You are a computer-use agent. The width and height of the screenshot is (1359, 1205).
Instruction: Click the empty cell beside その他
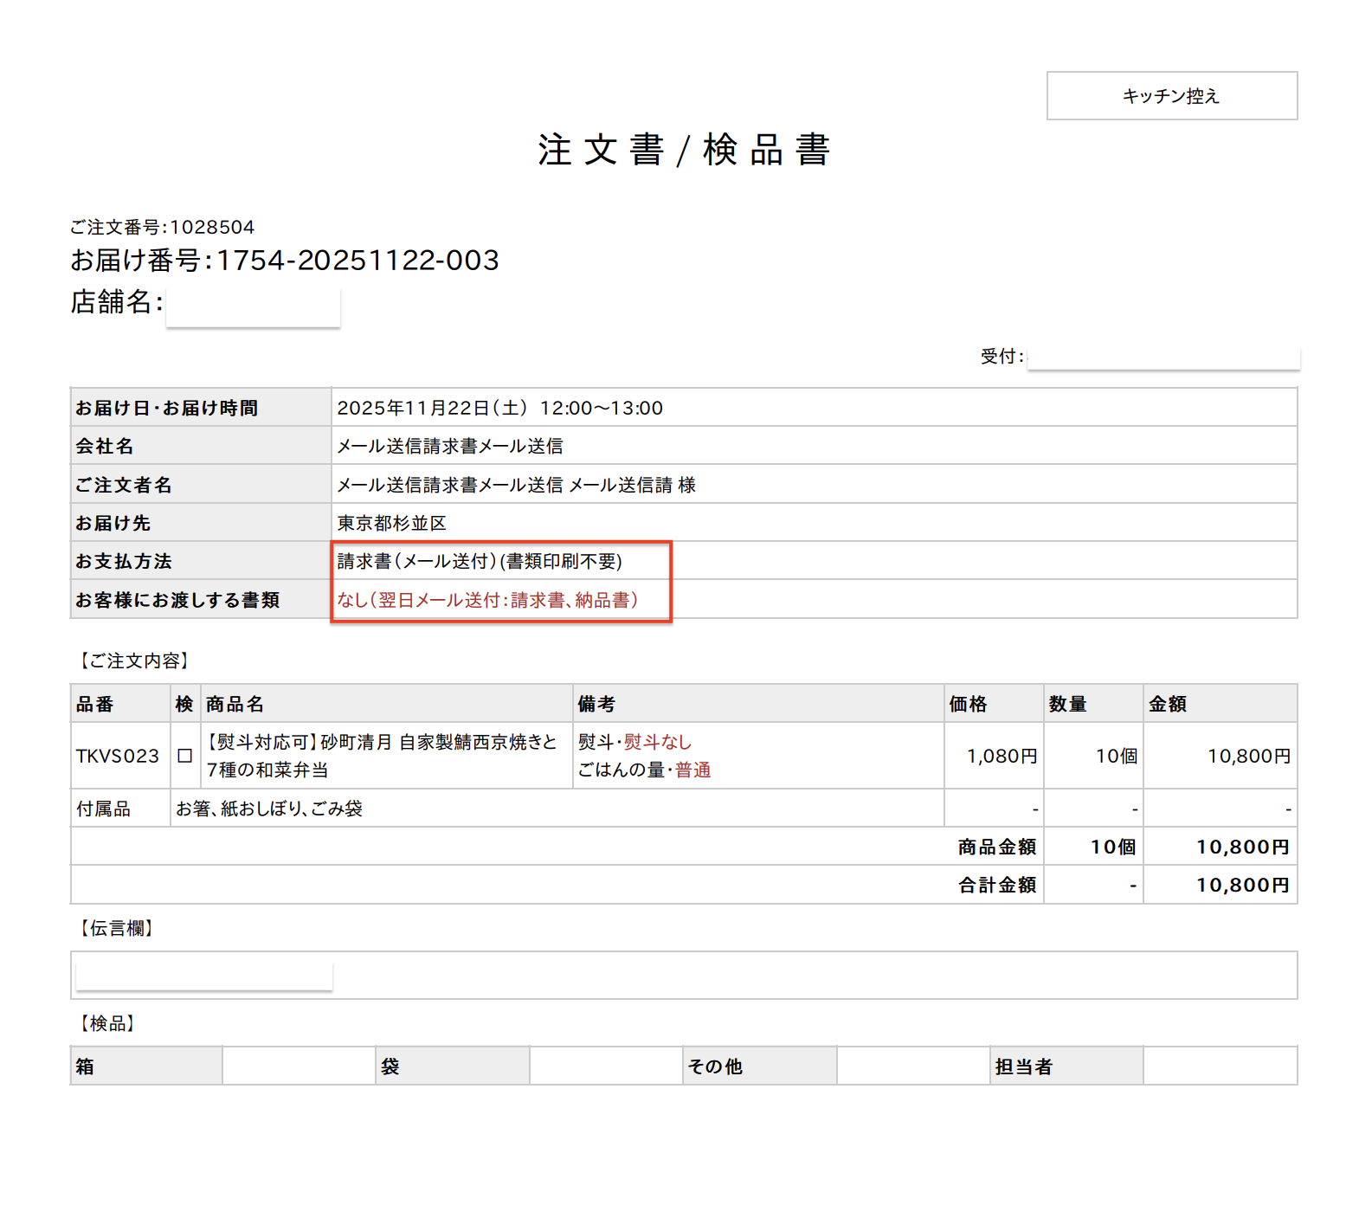pos(913,1066)
